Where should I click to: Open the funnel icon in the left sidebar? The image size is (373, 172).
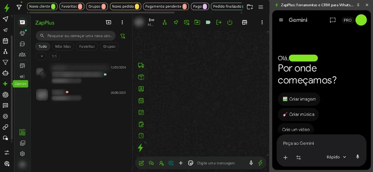[x=5, y=62]
